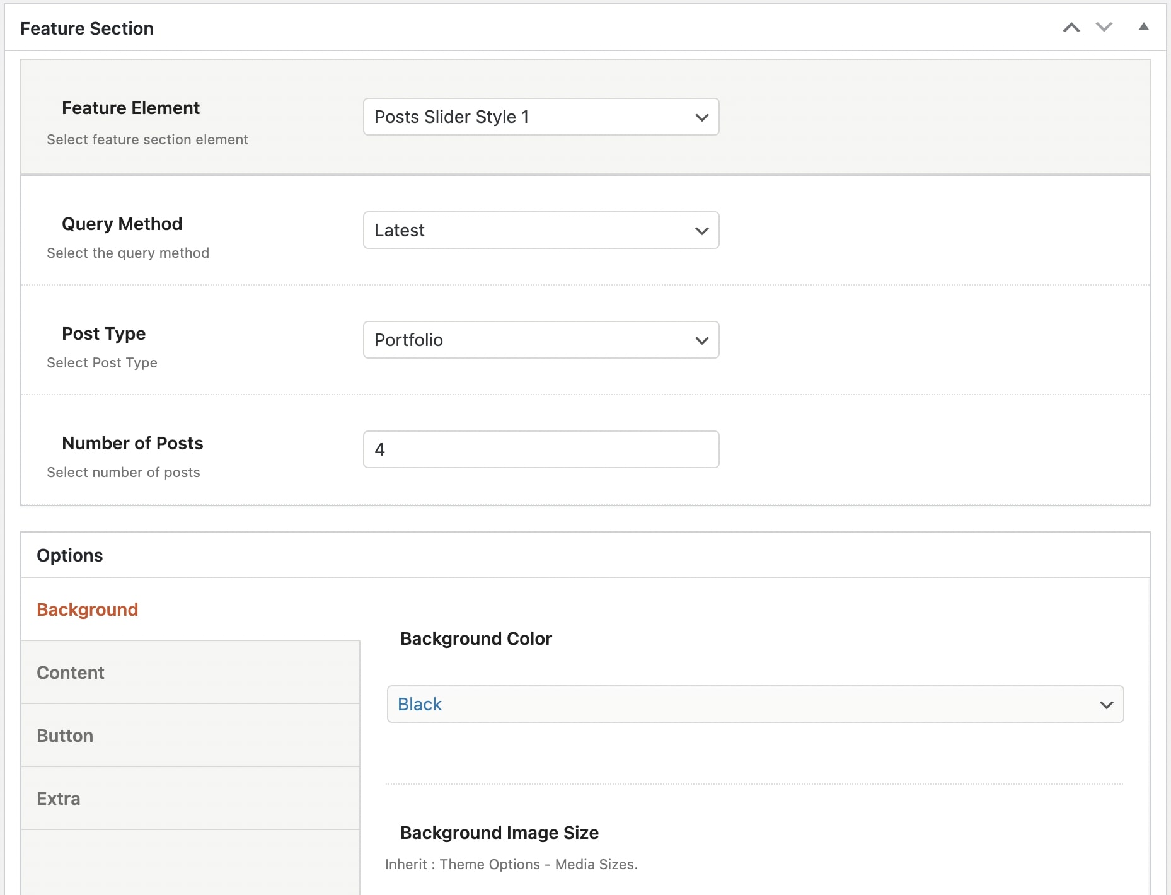This screenshot has width=1171, height=895.
Task: Click the Background Image Size heading
Action: tap(499, 833)
